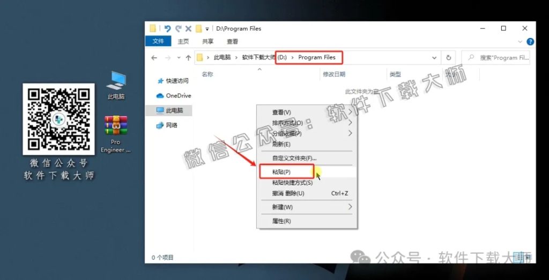Click the search Program Files box
This screenshot has height=280, width=549.
[495, 58]
